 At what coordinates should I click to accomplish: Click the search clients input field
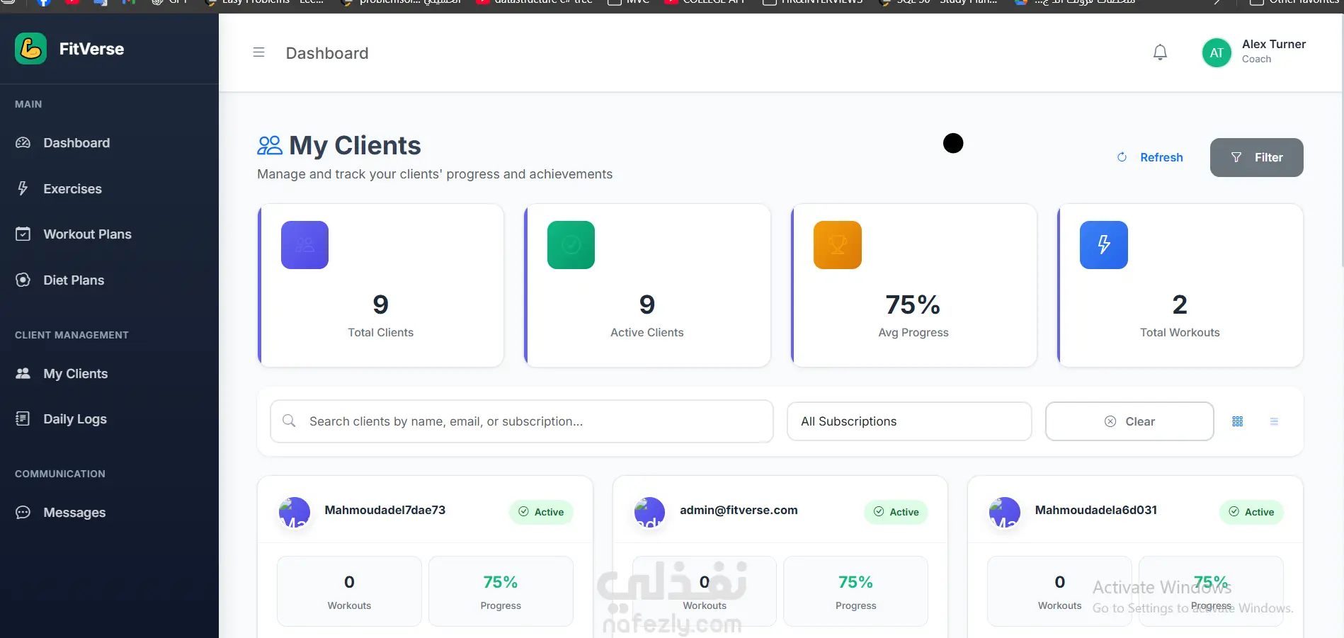(522, 421)
